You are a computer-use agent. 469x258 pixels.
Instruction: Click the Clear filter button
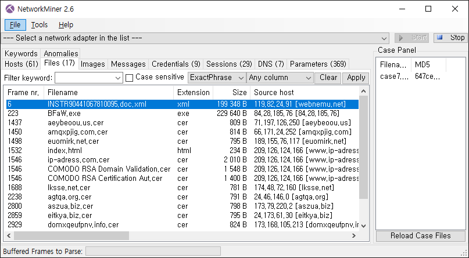328,78
